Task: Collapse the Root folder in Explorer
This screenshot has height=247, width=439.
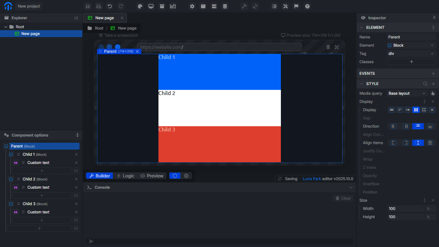Action: tap(6, 27)
